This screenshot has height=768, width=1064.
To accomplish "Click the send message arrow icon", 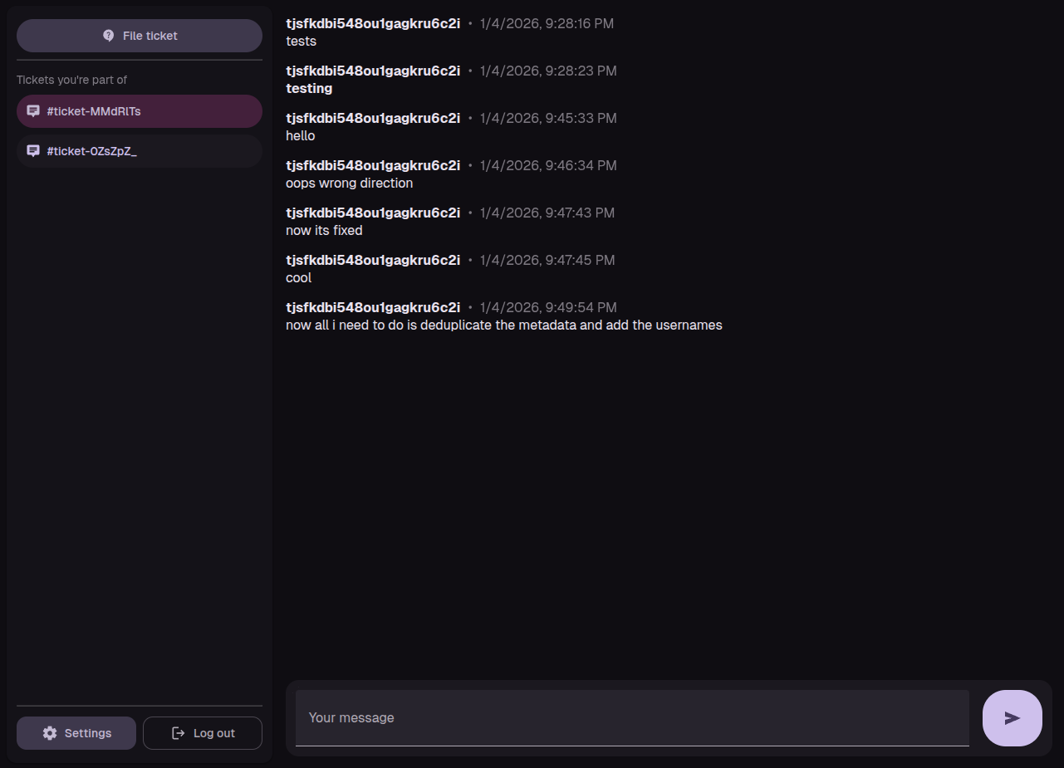I will 1012,718.
